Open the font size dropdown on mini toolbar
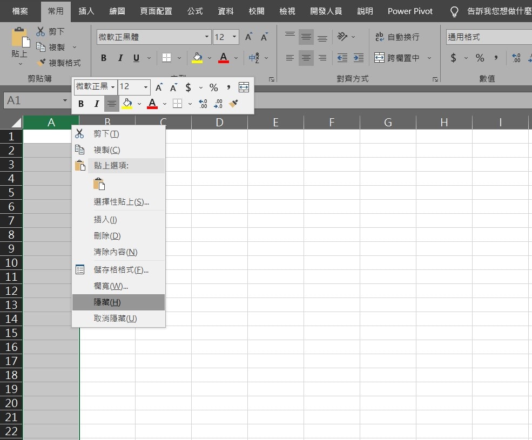The width and height of the screenshot is (532, 440). click(145, 87)
